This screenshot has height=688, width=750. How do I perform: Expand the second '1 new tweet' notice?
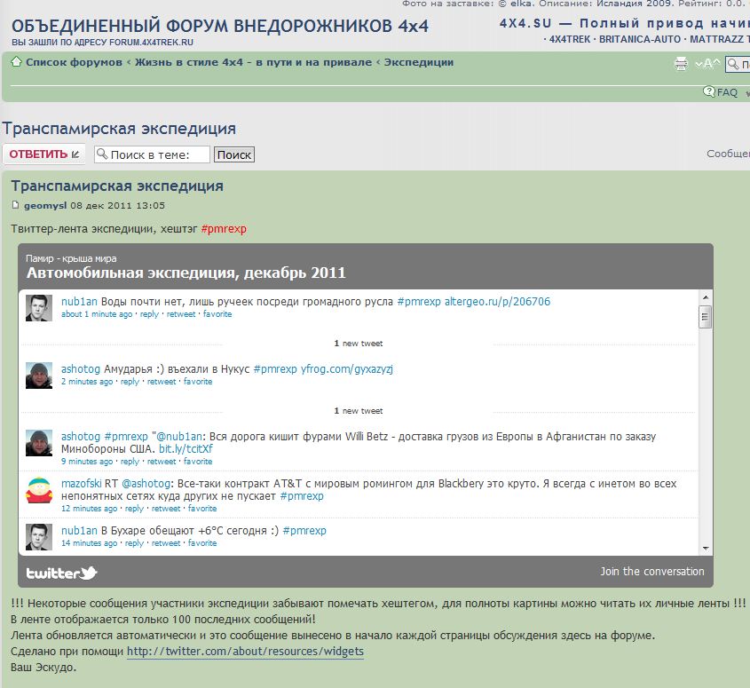click(359, 411)
